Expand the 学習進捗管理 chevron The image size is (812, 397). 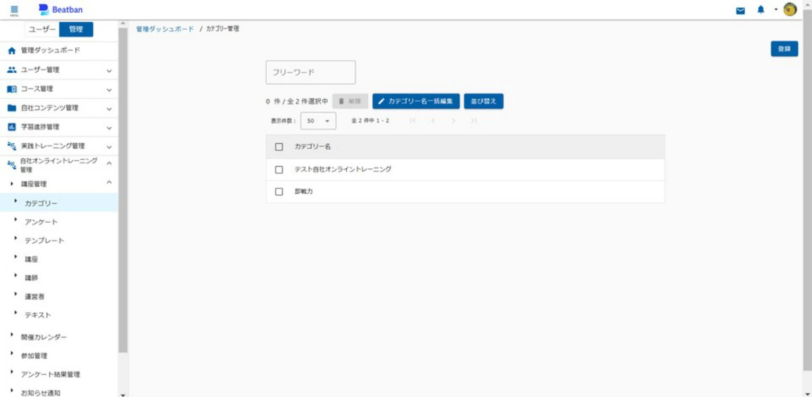click(109, 128)
